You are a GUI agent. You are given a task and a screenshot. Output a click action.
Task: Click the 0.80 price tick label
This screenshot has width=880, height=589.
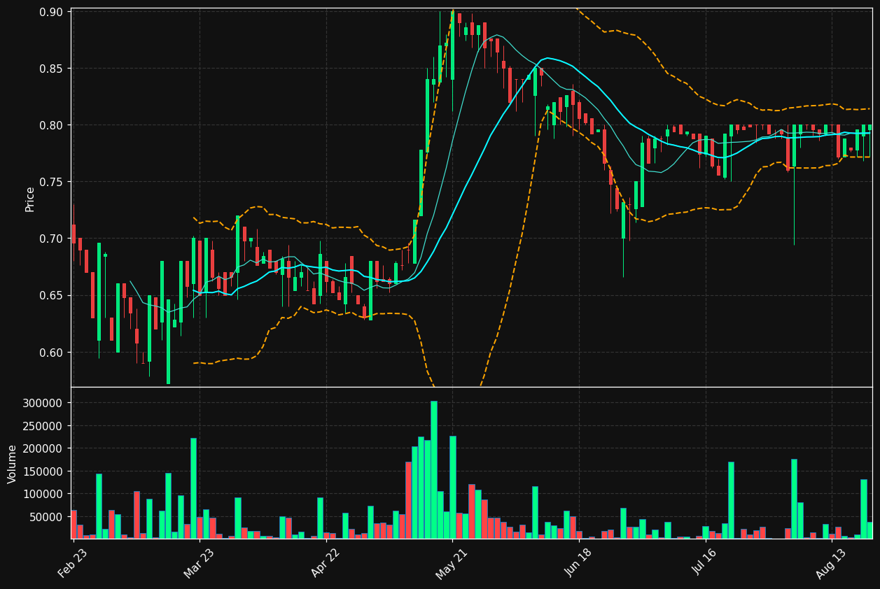[52, 125]
